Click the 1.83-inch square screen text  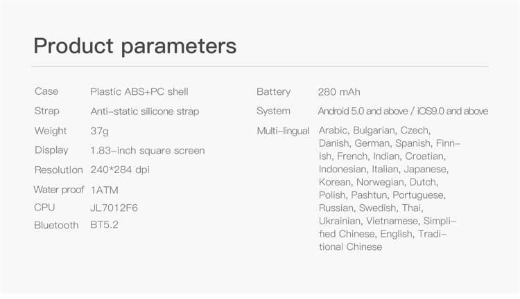148,151
